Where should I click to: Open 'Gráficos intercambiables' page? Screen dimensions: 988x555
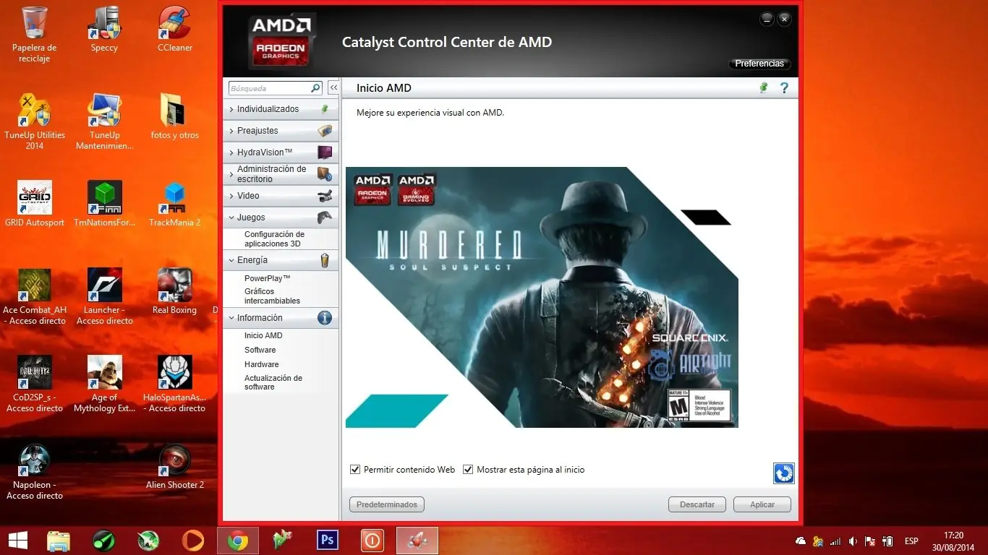(x=272, y=296)
